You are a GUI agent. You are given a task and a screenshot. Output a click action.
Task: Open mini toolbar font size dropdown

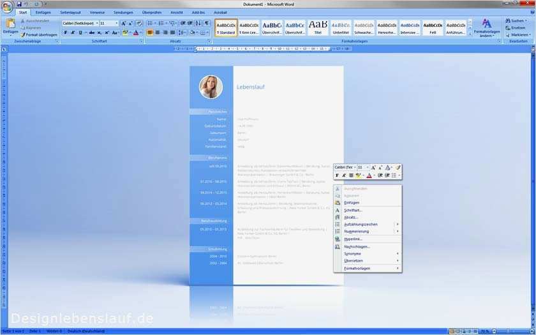pyautogui.click(x=368, y=168)
